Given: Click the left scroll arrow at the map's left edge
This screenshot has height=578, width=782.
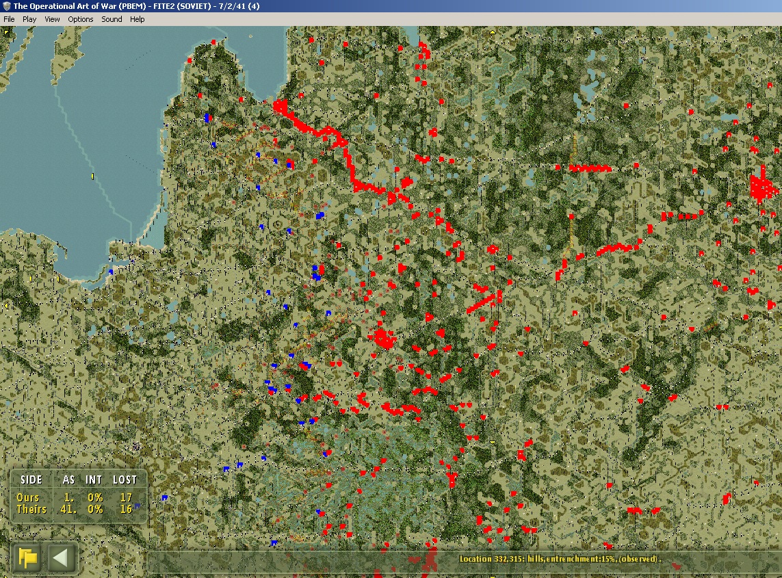Looking at the screenshot, I should 6,305.
